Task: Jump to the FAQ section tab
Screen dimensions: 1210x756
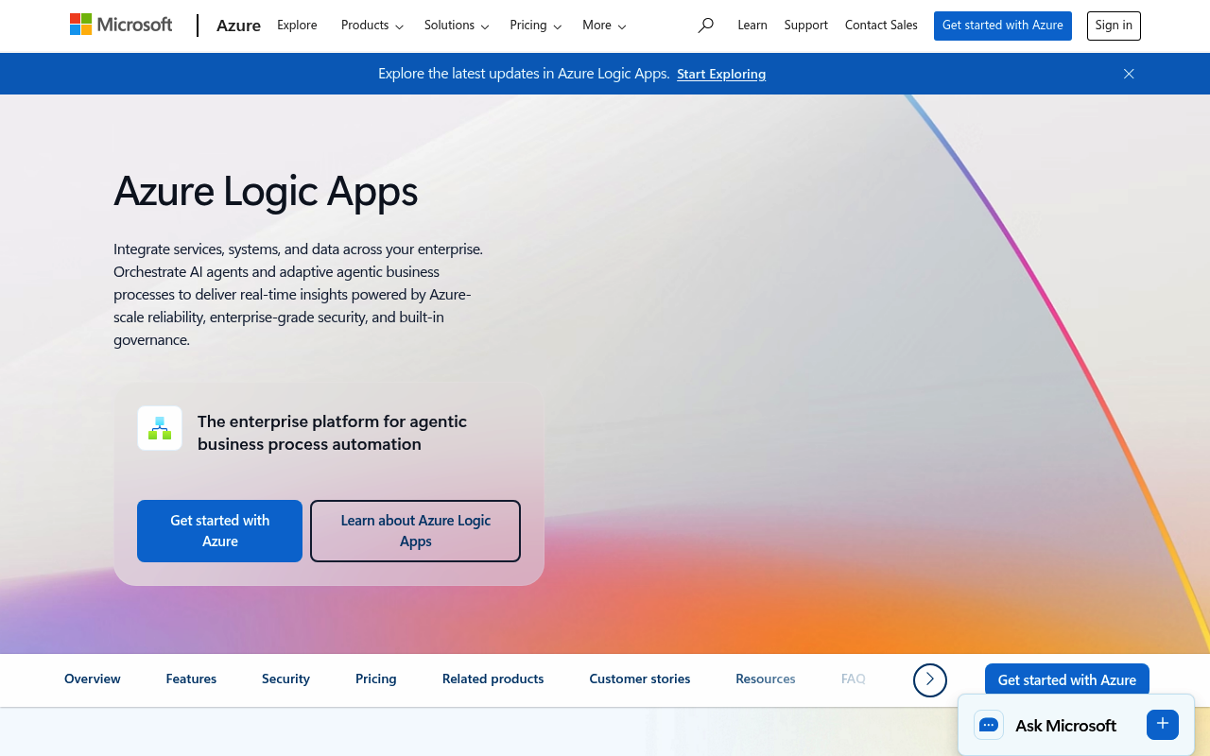Action: pos(854,679)
